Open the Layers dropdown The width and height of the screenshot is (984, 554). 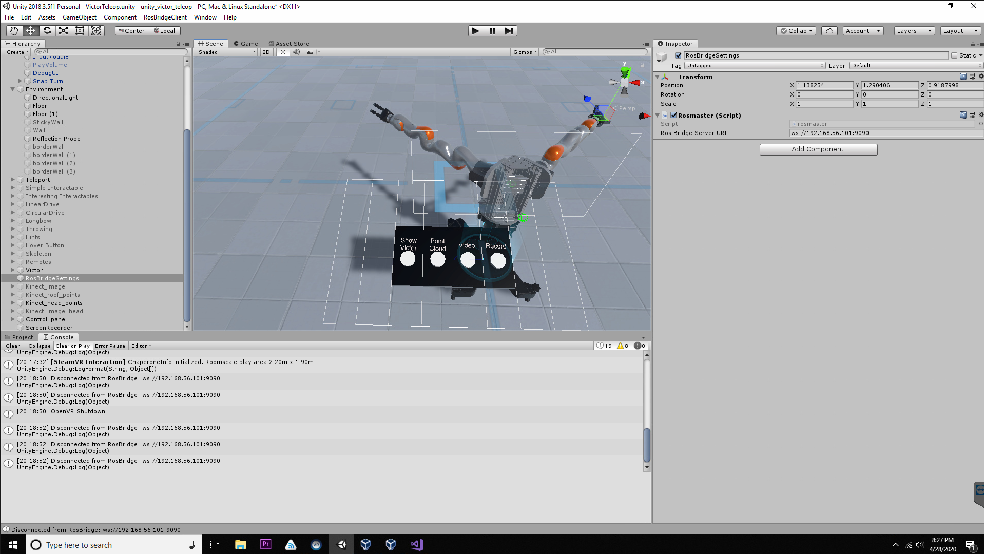(x=914, y=31)
